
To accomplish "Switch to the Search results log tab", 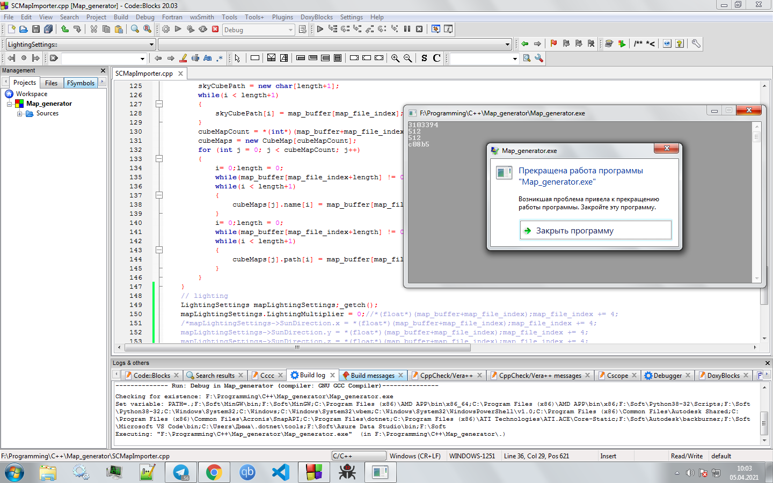I will (x=215, y=376).
